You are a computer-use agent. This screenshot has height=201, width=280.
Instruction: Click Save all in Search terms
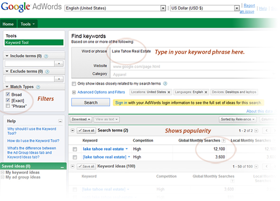click(x=86, y=131)
